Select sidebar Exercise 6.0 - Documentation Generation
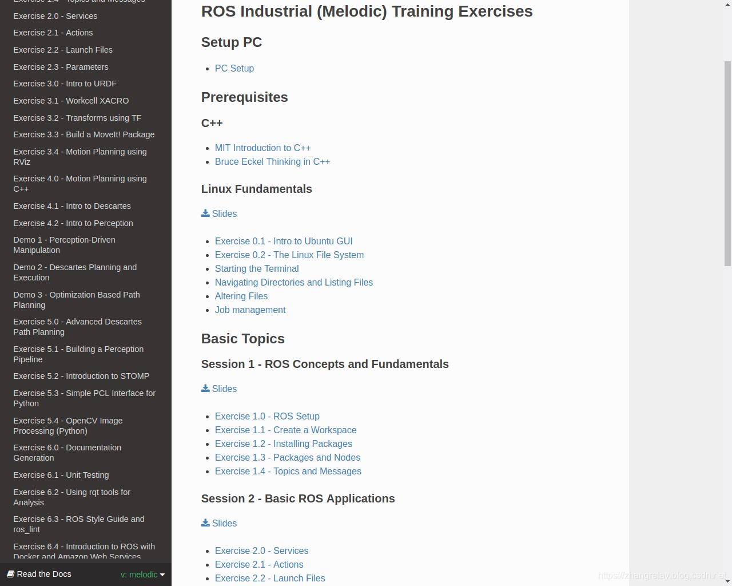 click(86, 453)
